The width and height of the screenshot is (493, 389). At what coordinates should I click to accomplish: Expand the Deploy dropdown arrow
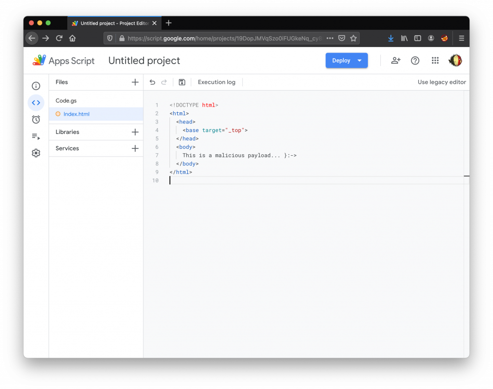pyautogui.click(x=359, y=60)
